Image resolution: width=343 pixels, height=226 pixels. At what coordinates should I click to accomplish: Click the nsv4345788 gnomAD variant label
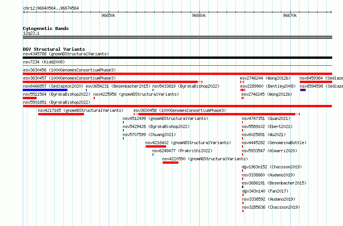tap(66, 54)
